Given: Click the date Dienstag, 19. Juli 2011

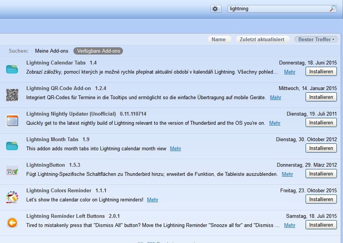Looking at the screenshot, I should click(312, 114).
